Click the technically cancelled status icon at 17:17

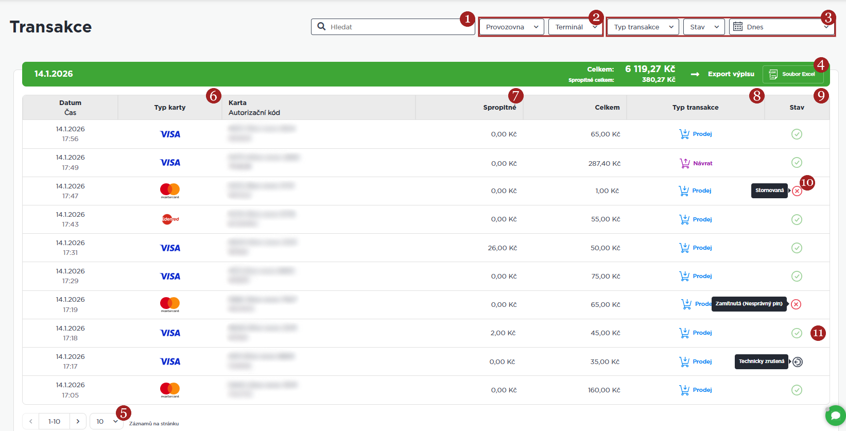797,362
